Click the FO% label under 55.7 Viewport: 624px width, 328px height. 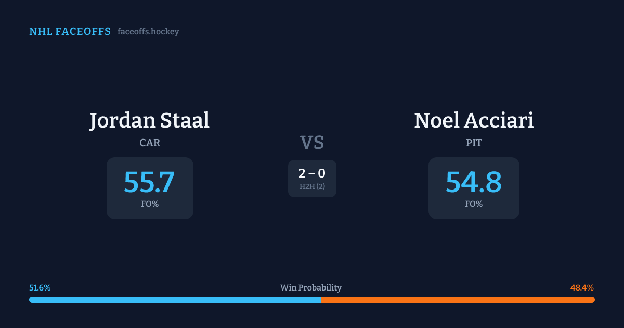(150, 204)
